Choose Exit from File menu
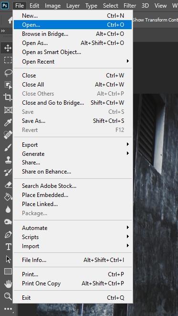The width and height of the screenshot is (178, 316). 73,298
